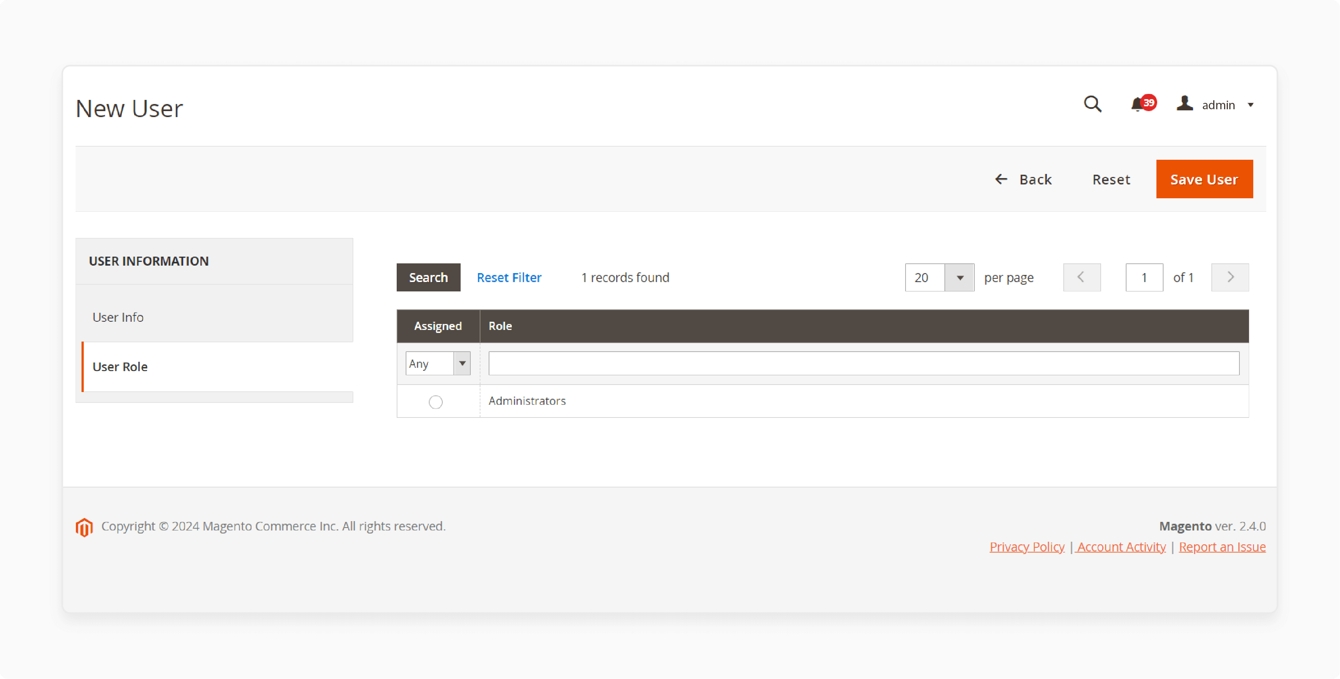Click the admin user avatar icon
This screenshot has height=679, width=1340.
pos(1184,104)
